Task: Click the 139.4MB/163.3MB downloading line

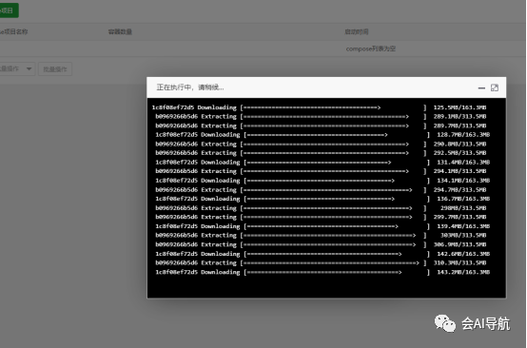Action: (322, 226)
